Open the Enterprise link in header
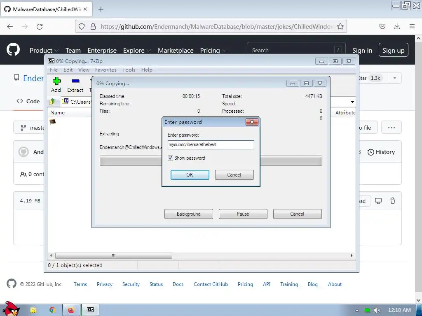The width and height of the screenshot is (422, 316). [x=102, y=50]
